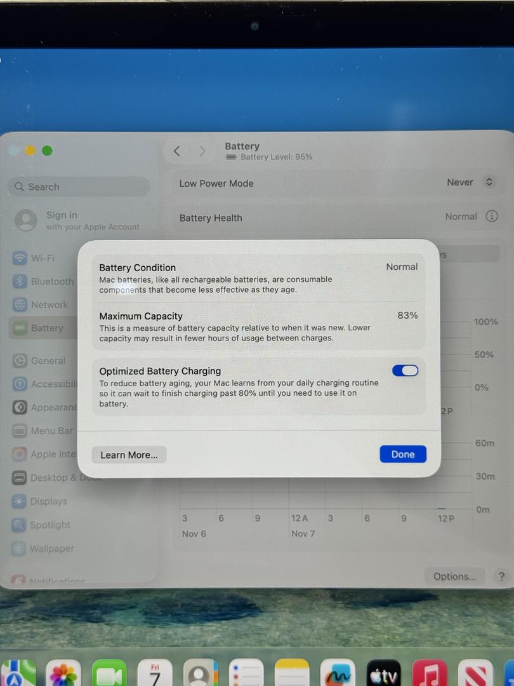514x686 pixels.
Task: Open the Low Power Mode Never dropdown
Action: [470, 182]
